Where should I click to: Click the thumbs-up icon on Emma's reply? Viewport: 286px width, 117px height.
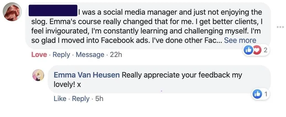point(258,94)
